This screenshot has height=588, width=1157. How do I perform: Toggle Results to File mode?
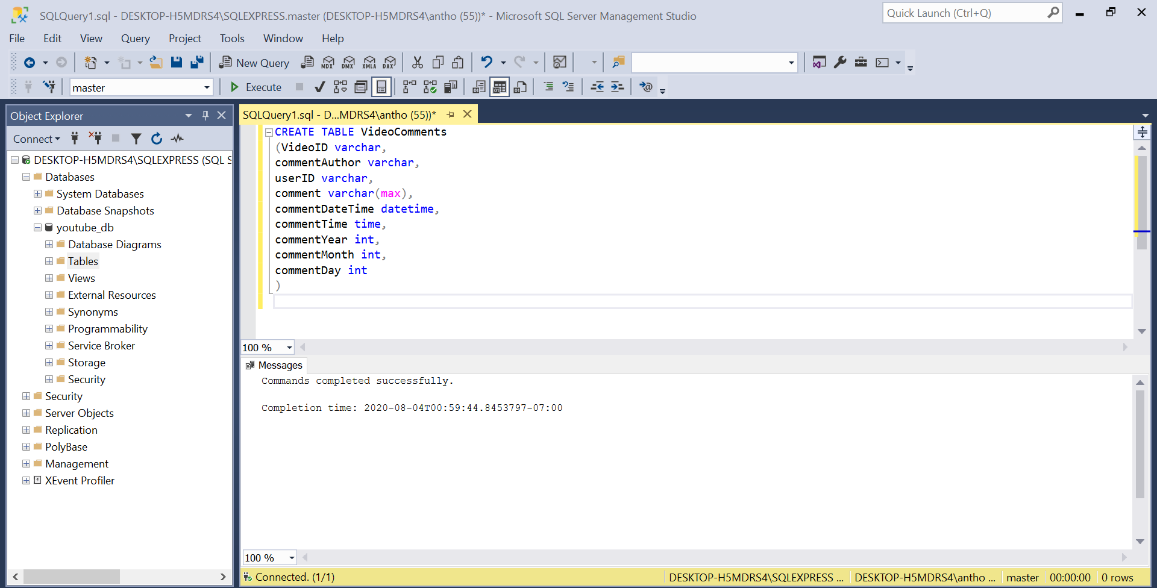pyautogui.click(x=520, y=87)
